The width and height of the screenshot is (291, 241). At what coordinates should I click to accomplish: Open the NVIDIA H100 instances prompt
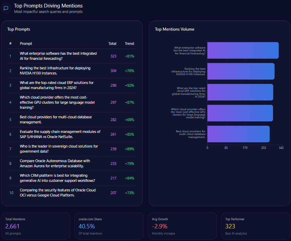55,71
